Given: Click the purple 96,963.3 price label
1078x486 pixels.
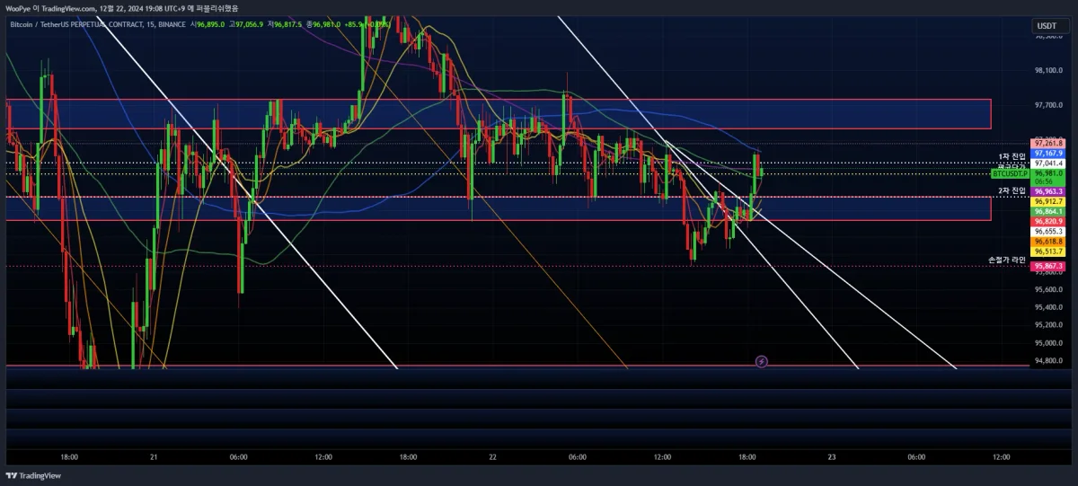Looking at the screenshot, I should point(1048,191).
